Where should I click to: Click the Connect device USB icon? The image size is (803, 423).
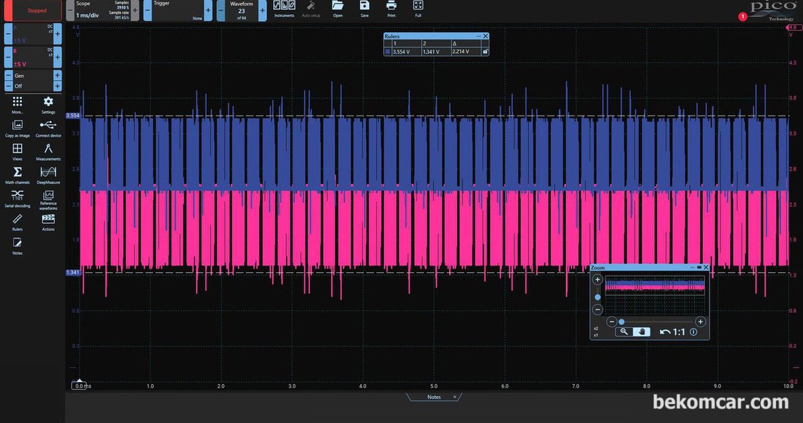coord(48,126)
